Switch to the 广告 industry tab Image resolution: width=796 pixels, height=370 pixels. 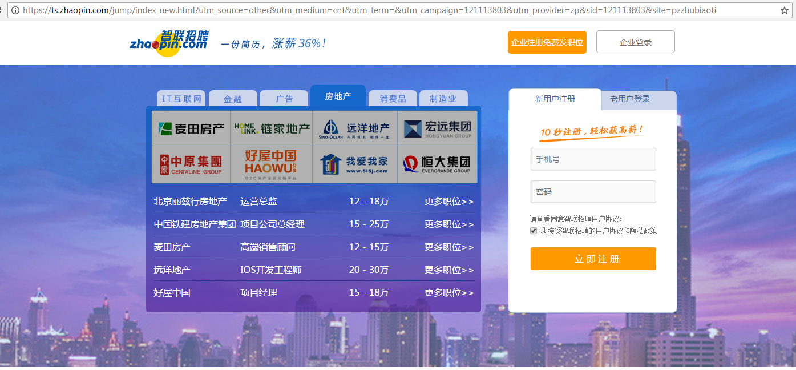(x=284, y=99)
